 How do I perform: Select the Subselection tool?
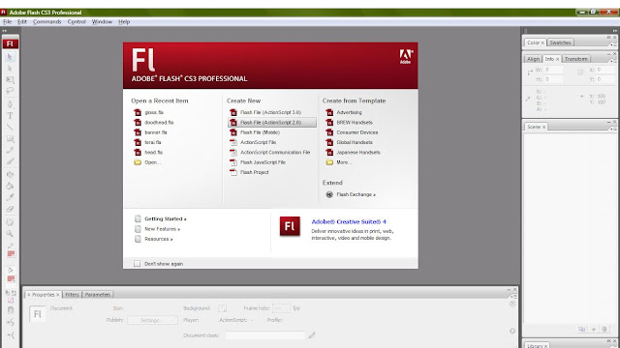tap(10, 69)
